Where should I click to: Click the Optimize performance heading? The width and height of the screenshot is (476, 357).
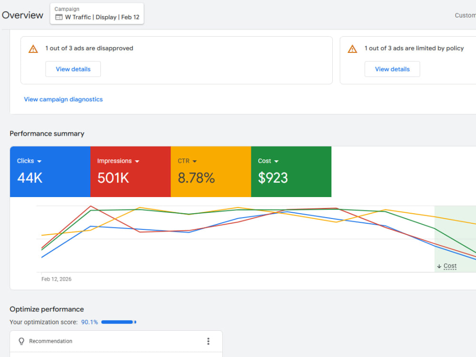pyautogui.click(x=47, y=309)
